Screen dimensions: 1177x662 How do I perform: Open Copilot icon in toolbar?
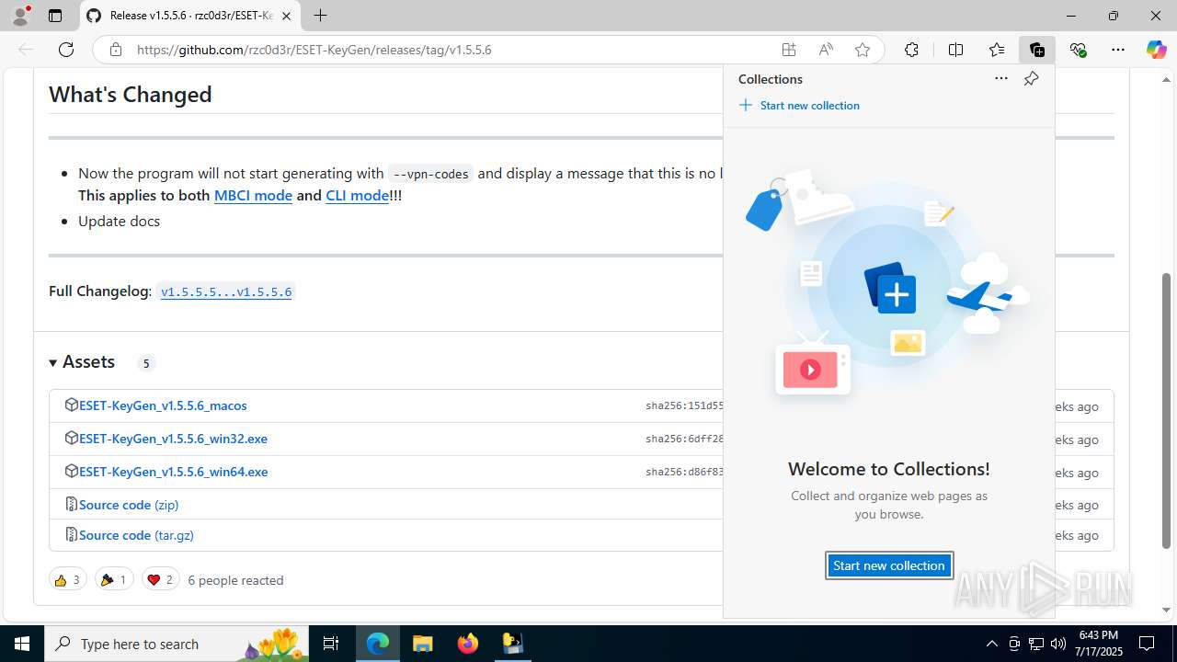tap(1156, 50)
